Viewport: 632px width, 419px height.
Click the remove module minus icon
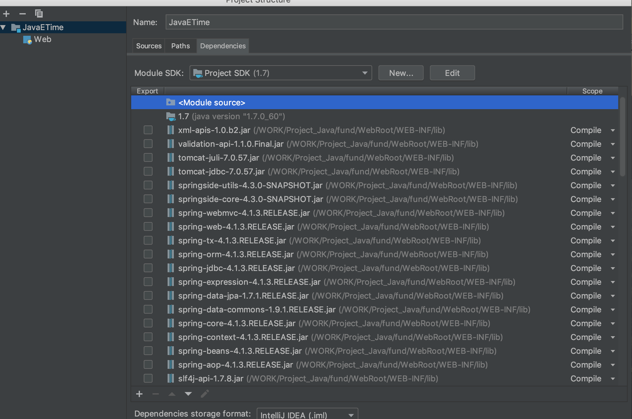23,14
